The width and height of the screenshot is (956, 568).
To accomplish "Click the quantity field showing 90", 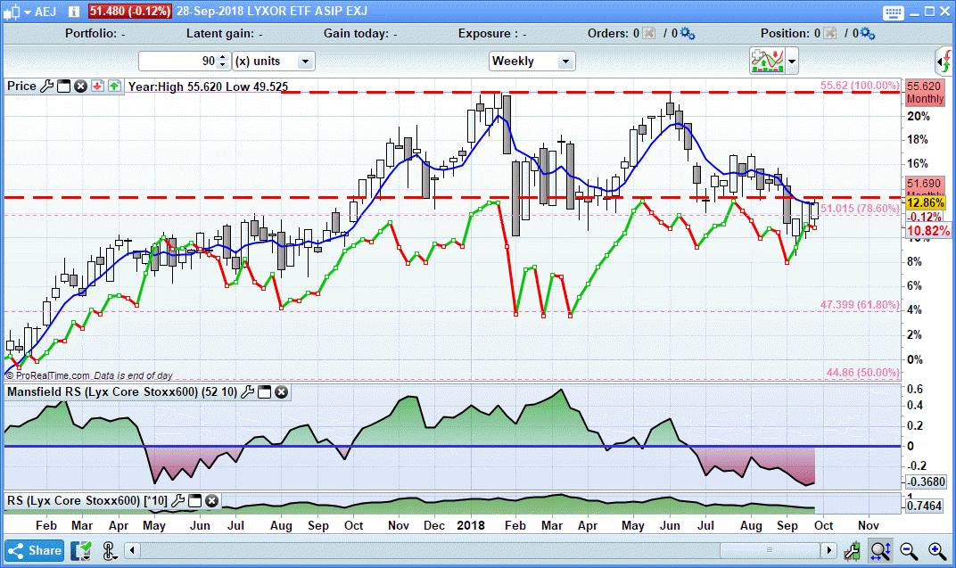I will pyautogui.click(x=177, y=61).
